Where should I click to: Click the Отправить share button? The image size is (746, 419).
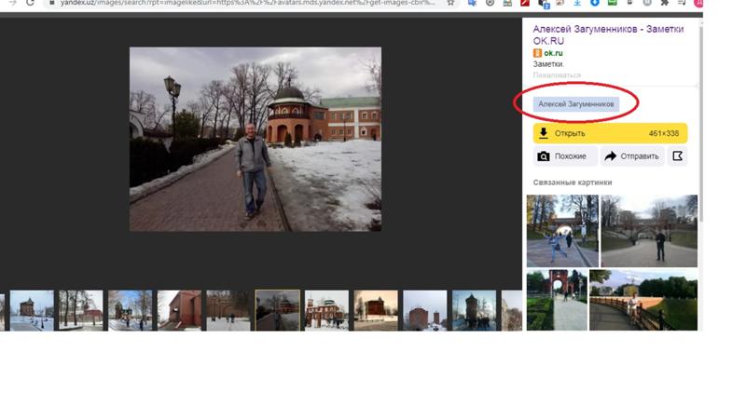(632, 156)
